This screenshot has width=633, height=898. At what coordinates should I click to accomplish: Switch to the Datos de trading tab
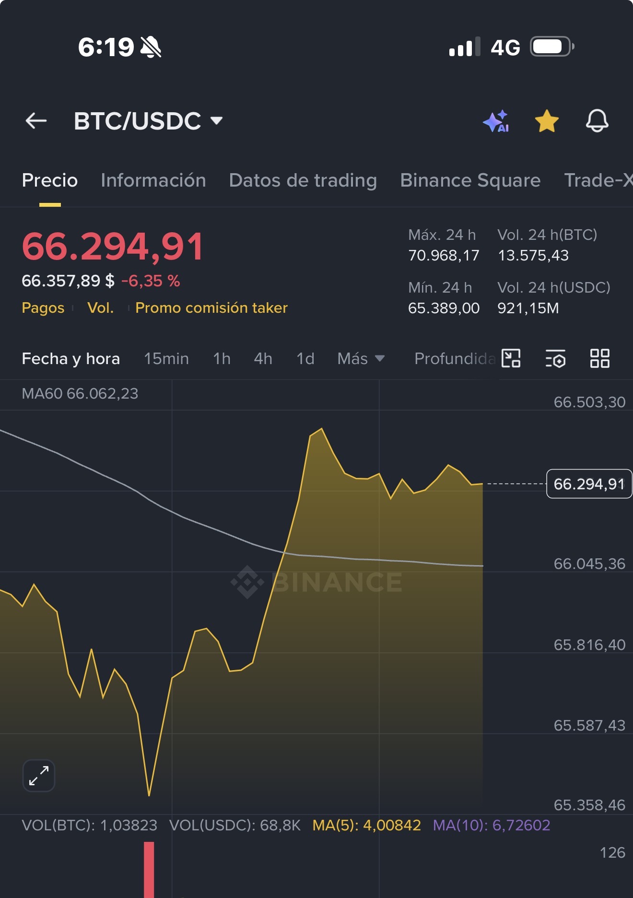pos(303,180)
